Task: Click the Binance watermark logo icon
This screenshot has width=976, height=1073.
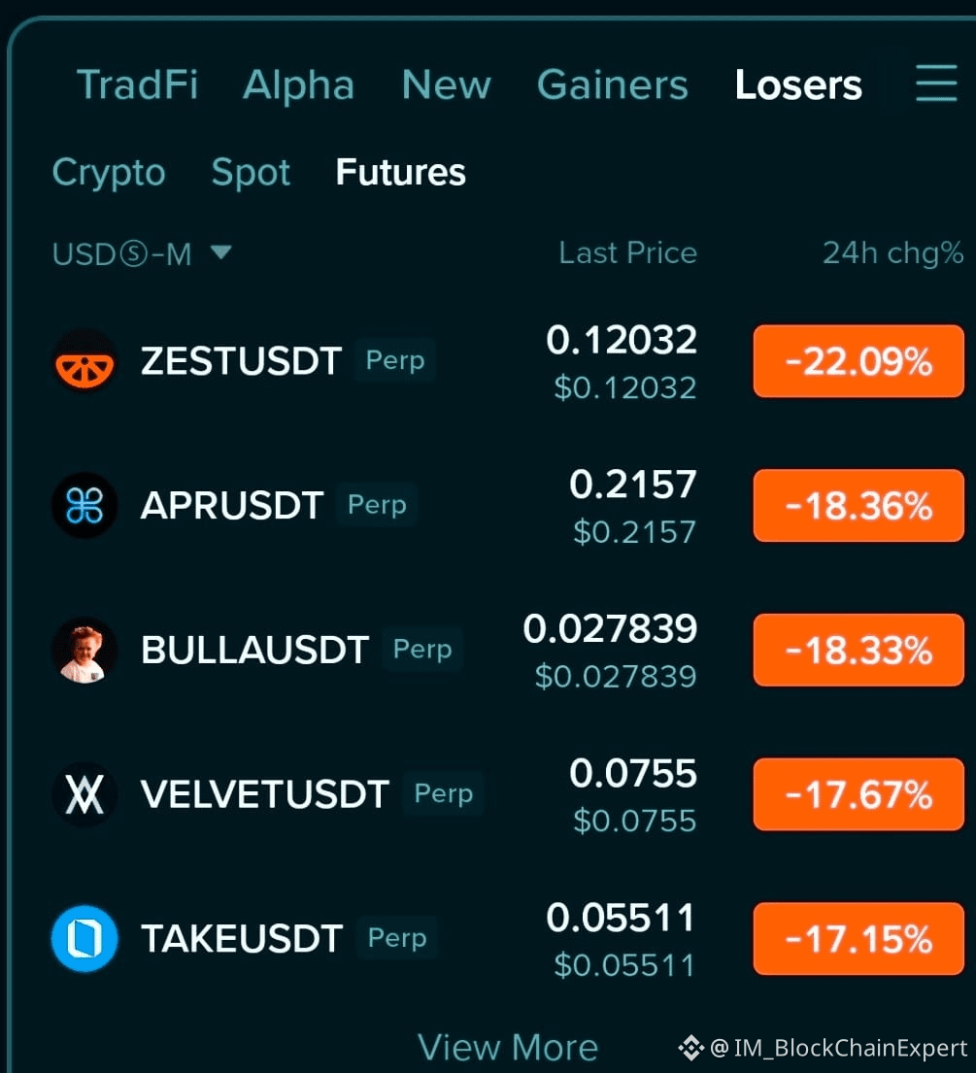Action: [x=690, y=1047]
